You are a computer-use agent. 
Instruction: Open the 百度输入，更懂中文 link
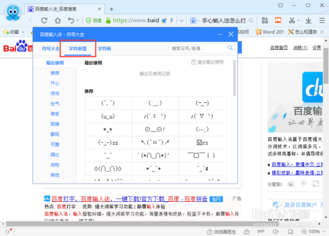tap(297, 165)
